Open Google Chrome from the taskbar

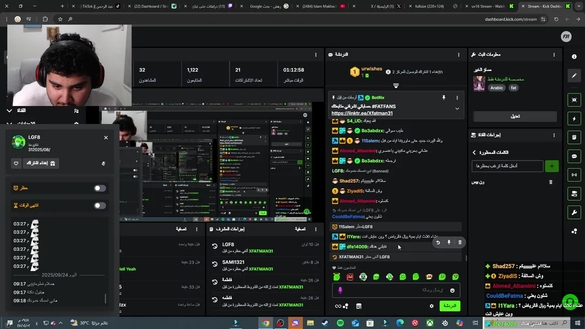click(266, 323)
